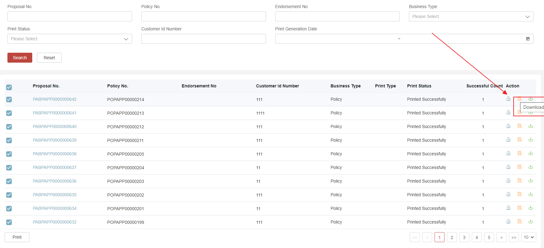Open proposal link PABPAPP0000000640
This screenshot has height=248, width=544.
pyautogui.click(x=55, y=126)
